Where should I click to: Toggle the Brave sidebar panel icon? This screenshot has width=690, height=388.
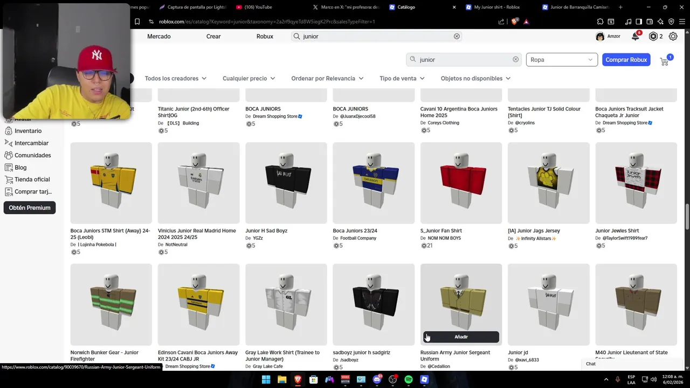tap(639, 22)
